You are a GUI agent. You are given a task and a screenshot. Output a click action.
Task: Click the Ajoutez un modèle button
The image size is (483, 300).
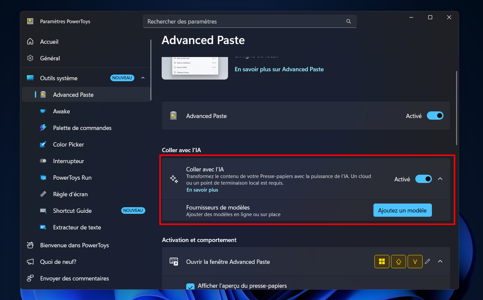coord(402,210)
